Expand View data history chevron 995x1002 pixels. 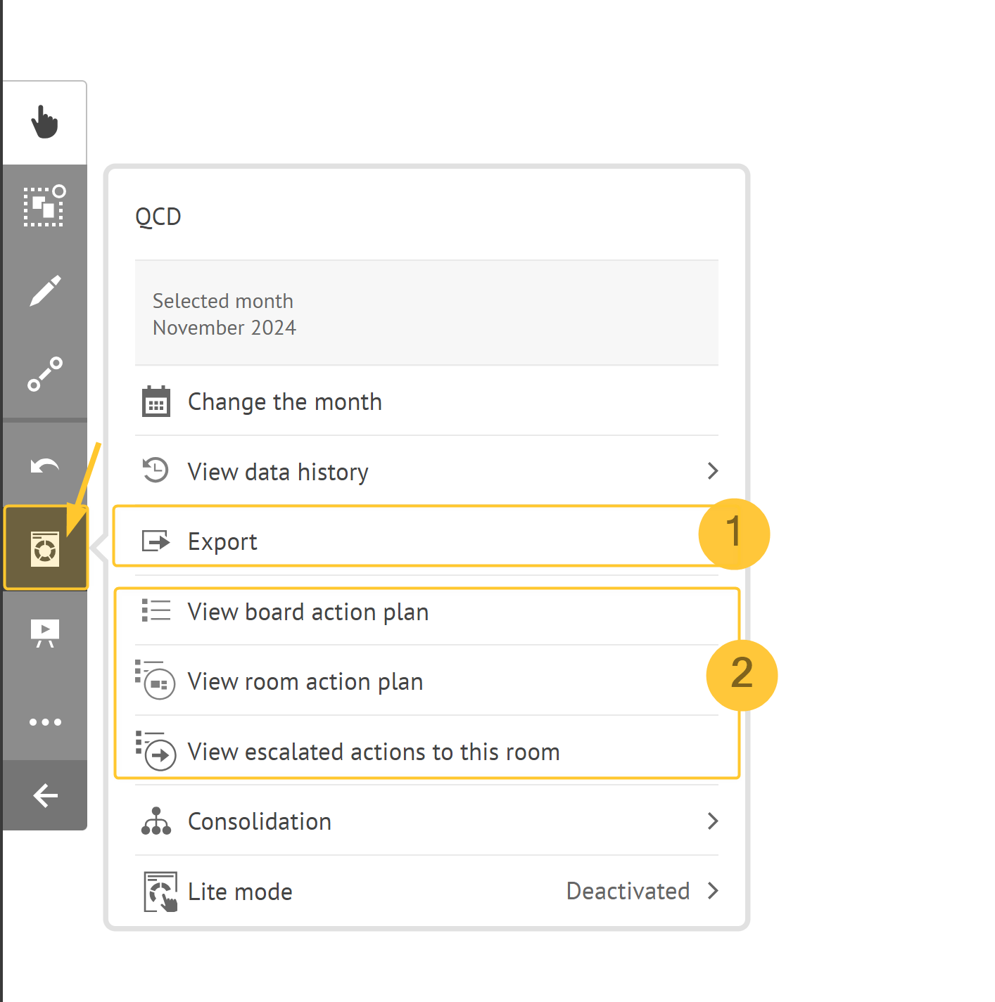click(x=713, y=470)
